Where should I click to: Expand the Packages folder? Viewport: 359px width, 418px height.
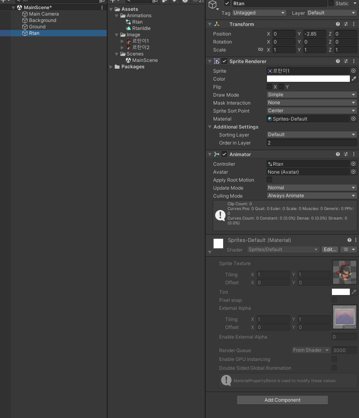111,67
